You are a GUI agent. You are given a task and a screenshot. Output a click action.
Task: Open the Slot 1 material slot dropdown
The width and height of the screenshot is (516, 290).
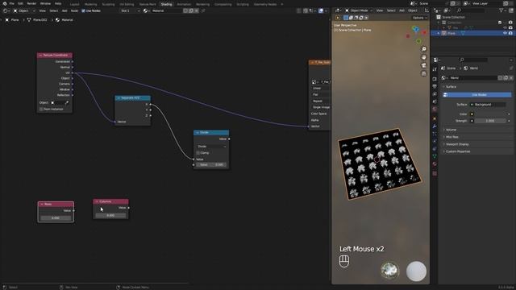coord(130,10)
